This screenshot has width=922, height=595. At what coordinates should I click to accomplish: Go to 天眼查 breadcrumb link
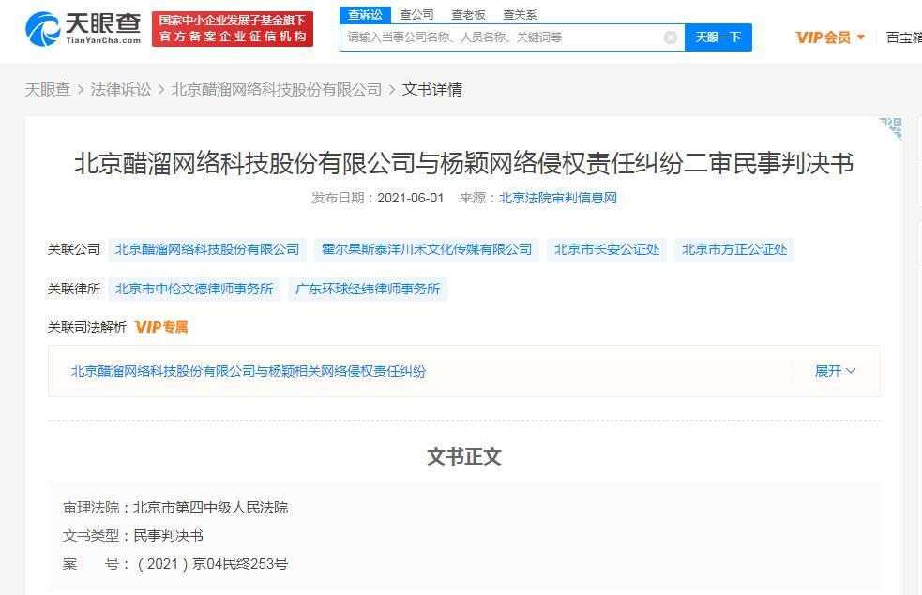pyautogui.click(x=48, y=89)
